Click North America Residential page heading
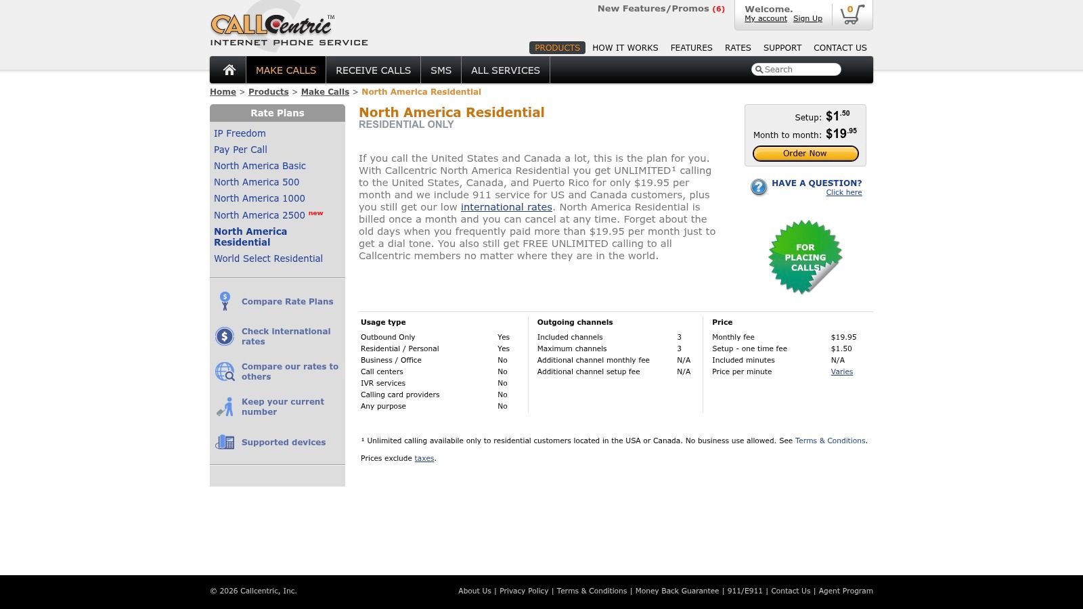Viewport: 1083px width, 609px height. 451,112
